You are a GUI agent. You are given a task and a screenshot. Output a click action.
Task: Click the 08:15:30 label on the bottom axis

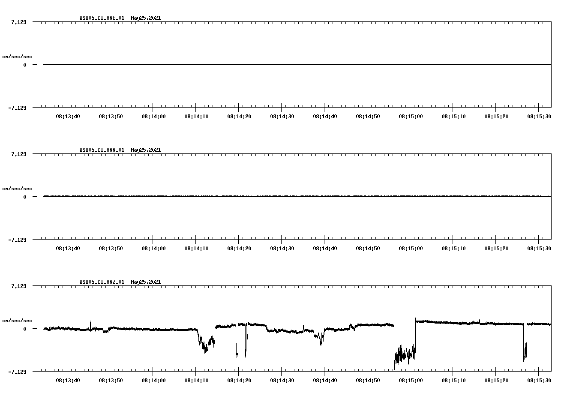point(539,379)
